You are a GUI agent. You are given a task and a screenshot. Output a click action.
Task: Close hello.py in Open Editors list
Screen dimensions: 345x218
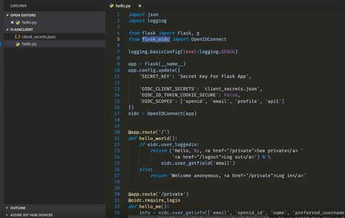coord(12,22)
